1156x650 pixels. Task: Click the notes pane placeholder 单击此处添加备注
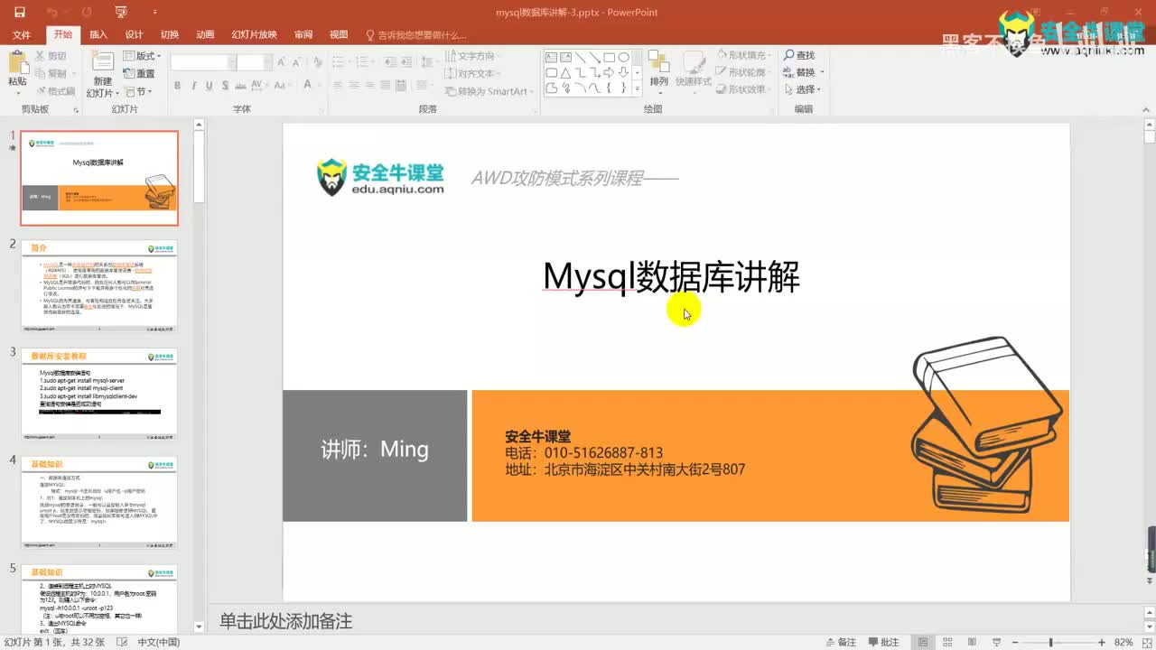tap(286, 621)
